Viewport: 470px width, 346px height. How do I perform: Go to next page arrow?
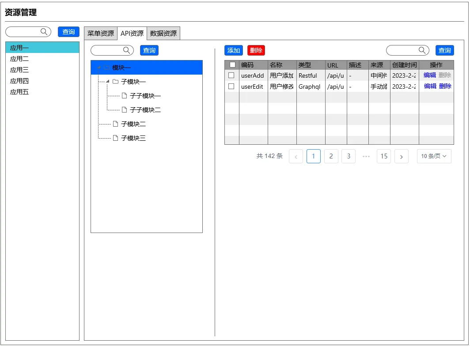click(x=402, y=156)
